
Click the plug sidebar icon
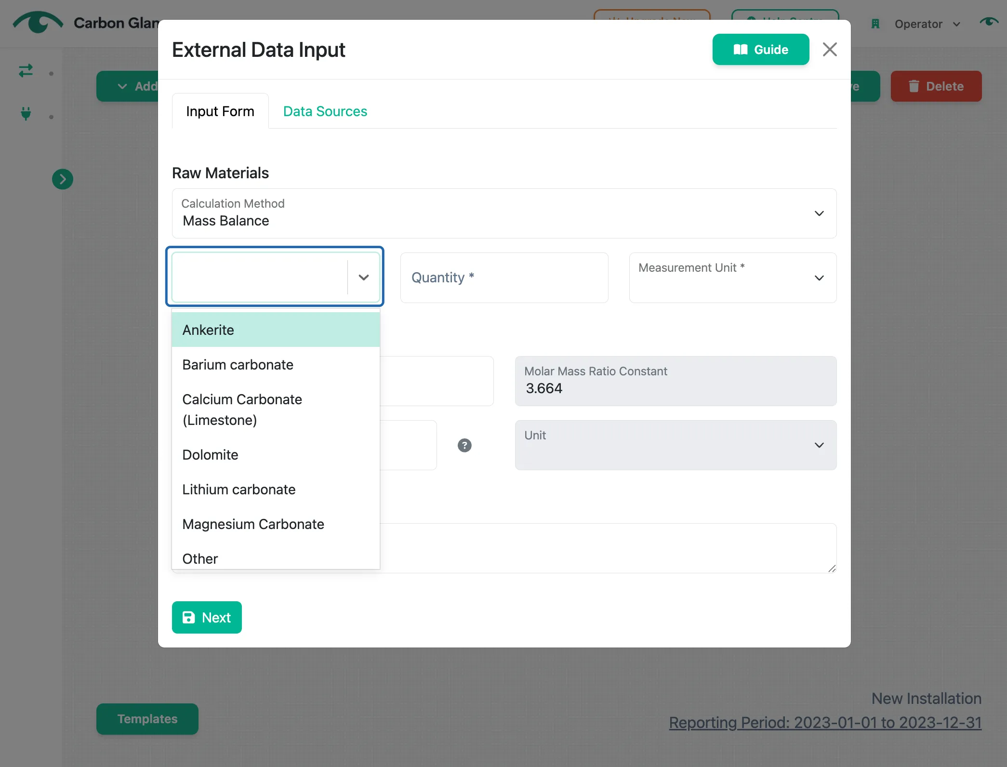[x=26, y=114]
